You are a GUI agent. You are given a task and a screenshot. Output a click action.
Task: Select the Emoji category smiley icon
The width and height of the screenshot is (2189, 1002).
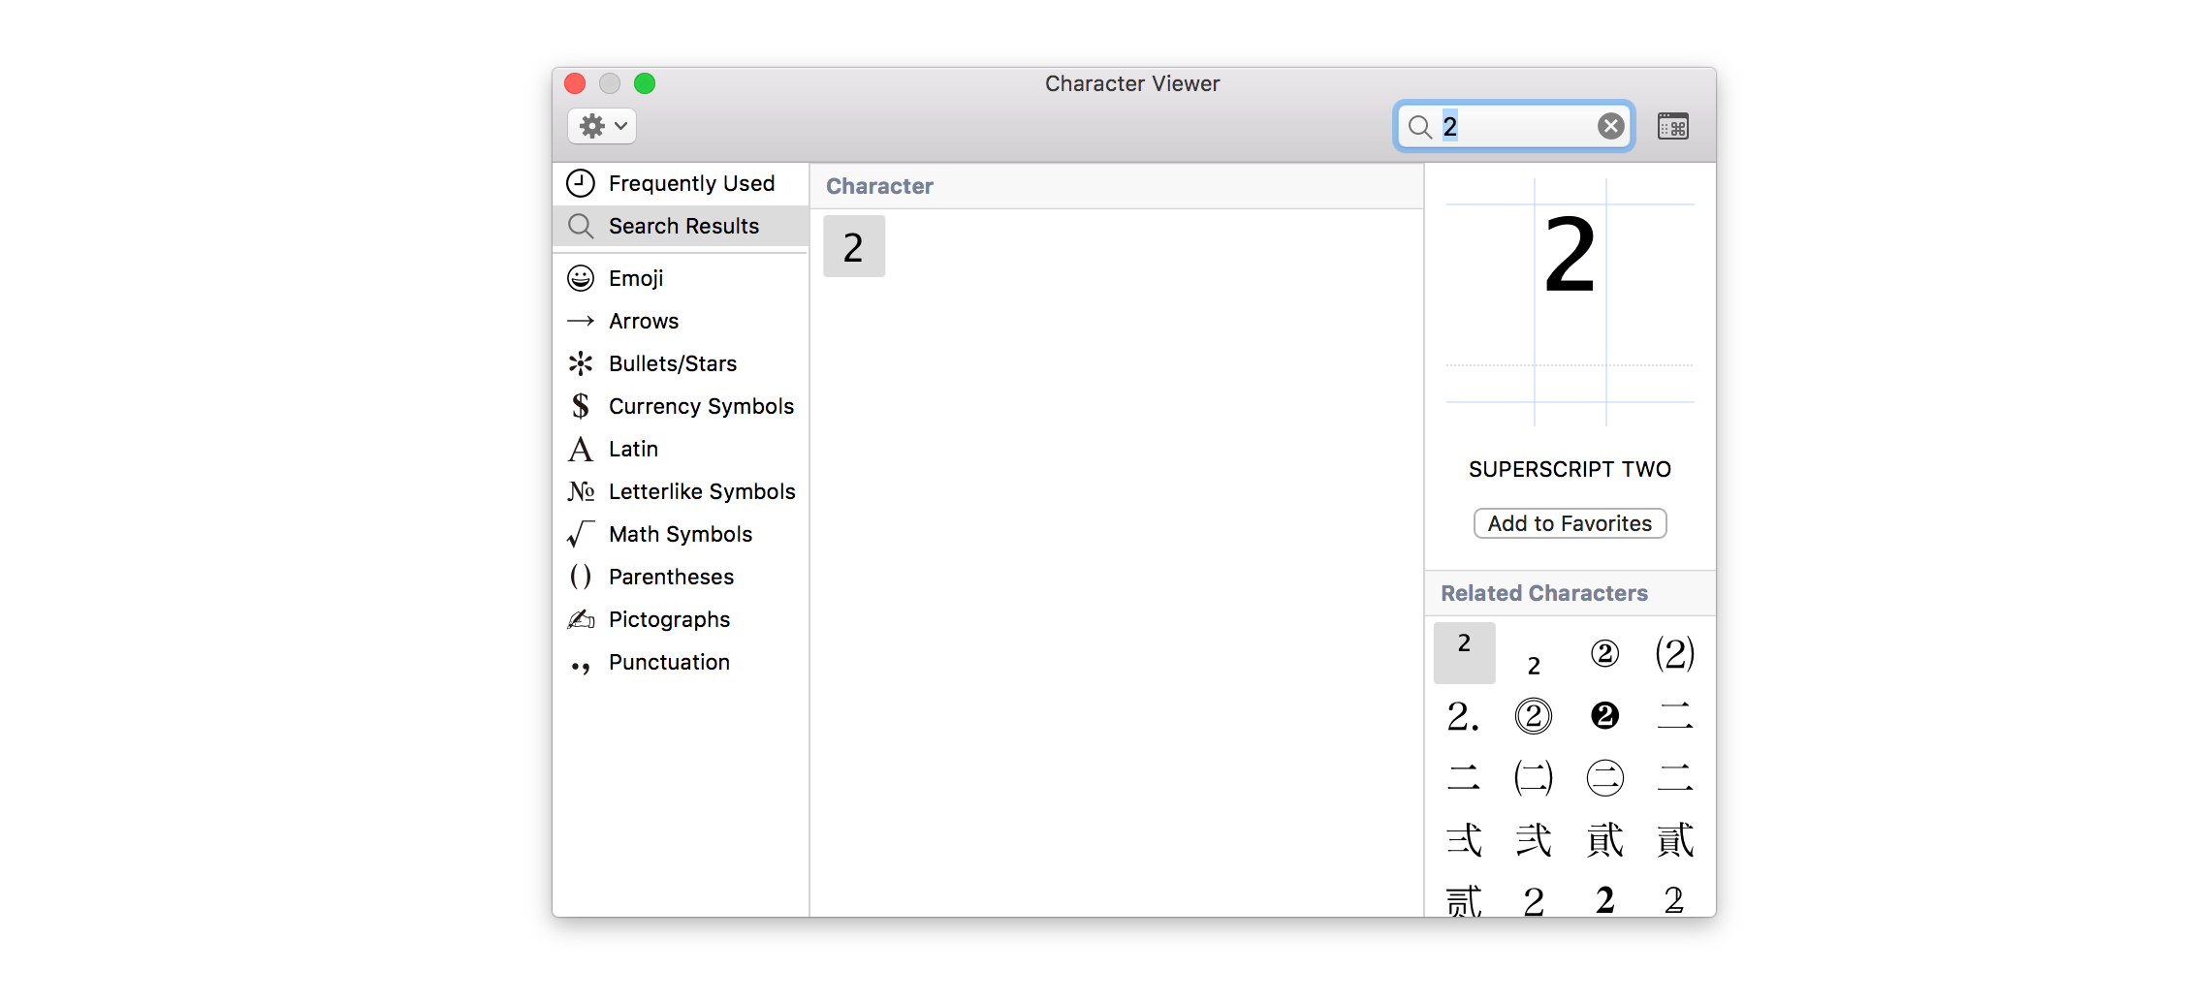pos(580,278)
